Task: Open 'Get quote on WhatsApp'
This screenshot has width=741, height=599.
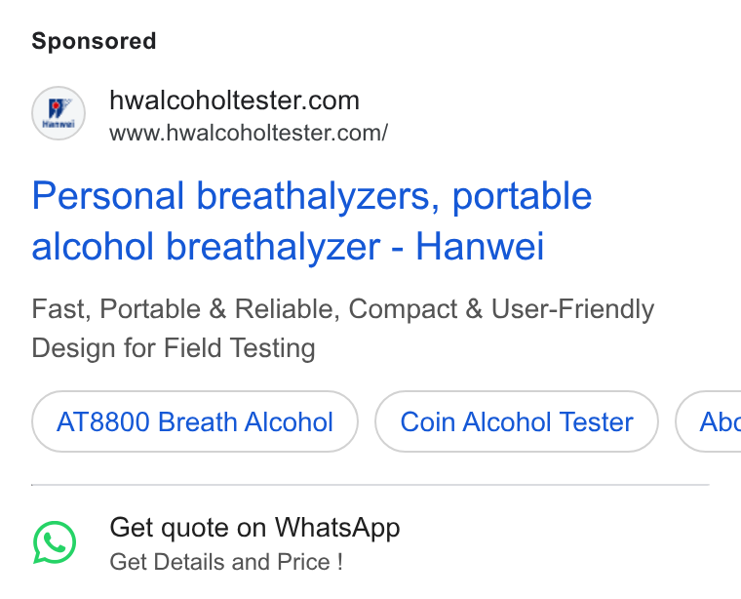Action: coord(254,528)
